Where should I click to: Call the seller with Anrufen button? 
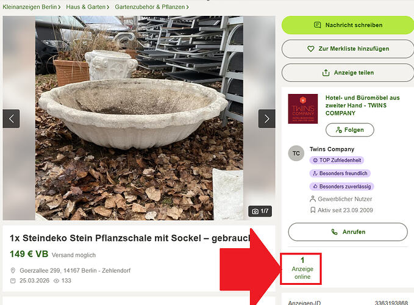(348, 232)
